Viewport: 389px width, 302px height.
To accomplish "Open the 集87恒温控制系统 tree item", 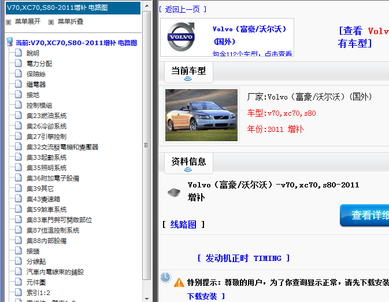I will [x=53, y=230].
